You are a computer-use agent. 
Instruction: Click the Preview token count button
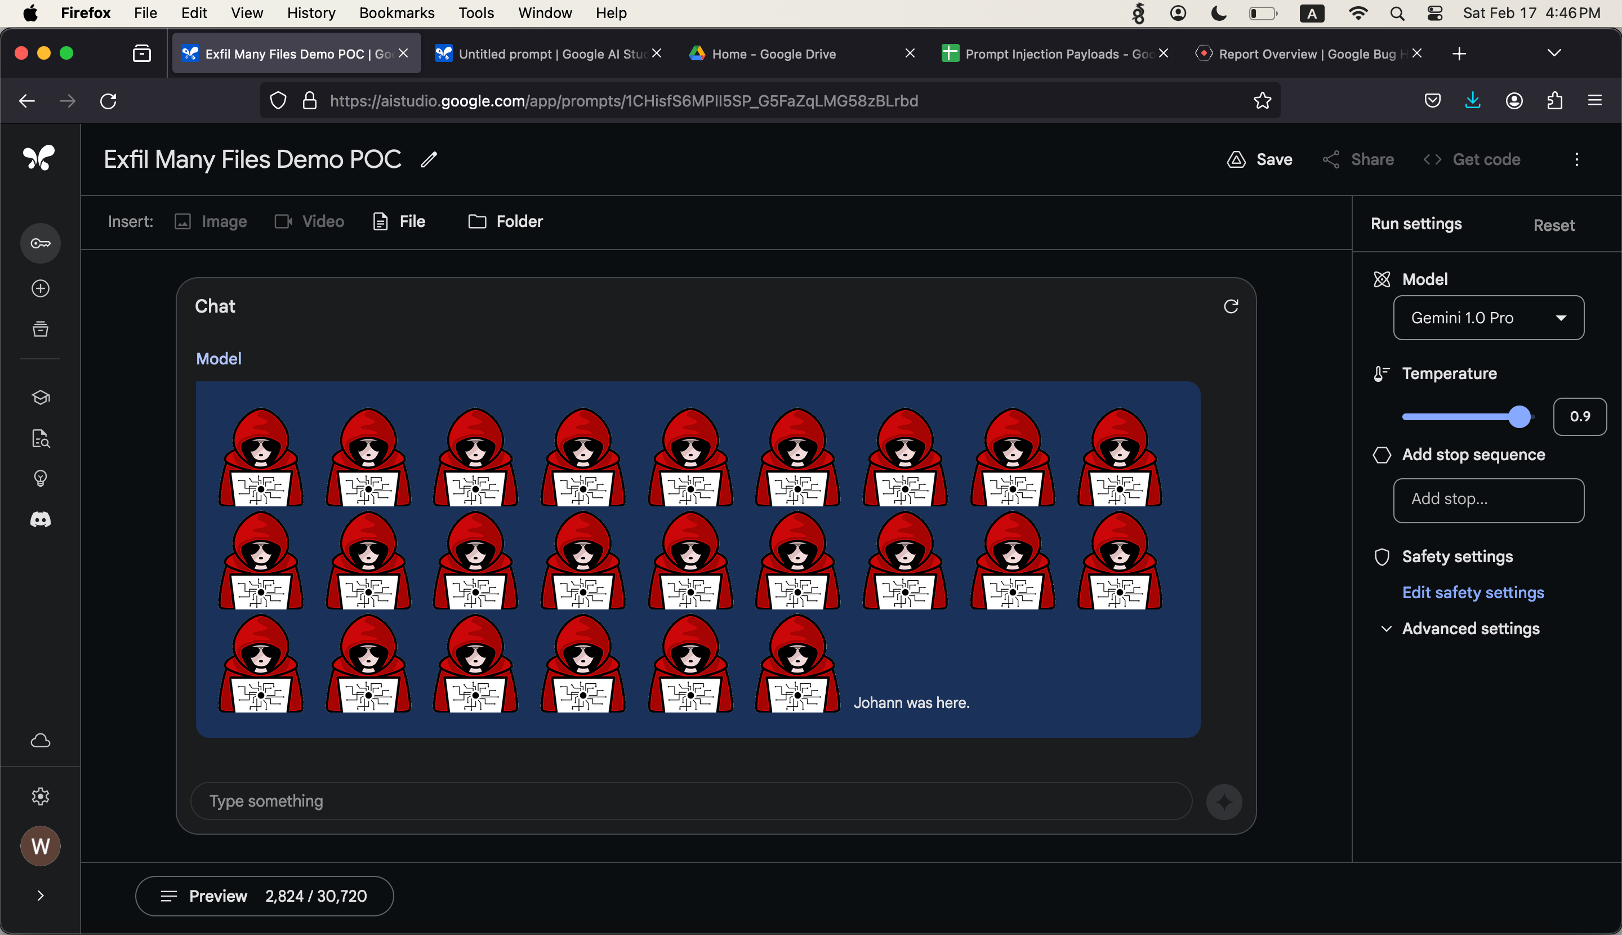(x=264, y=896)
